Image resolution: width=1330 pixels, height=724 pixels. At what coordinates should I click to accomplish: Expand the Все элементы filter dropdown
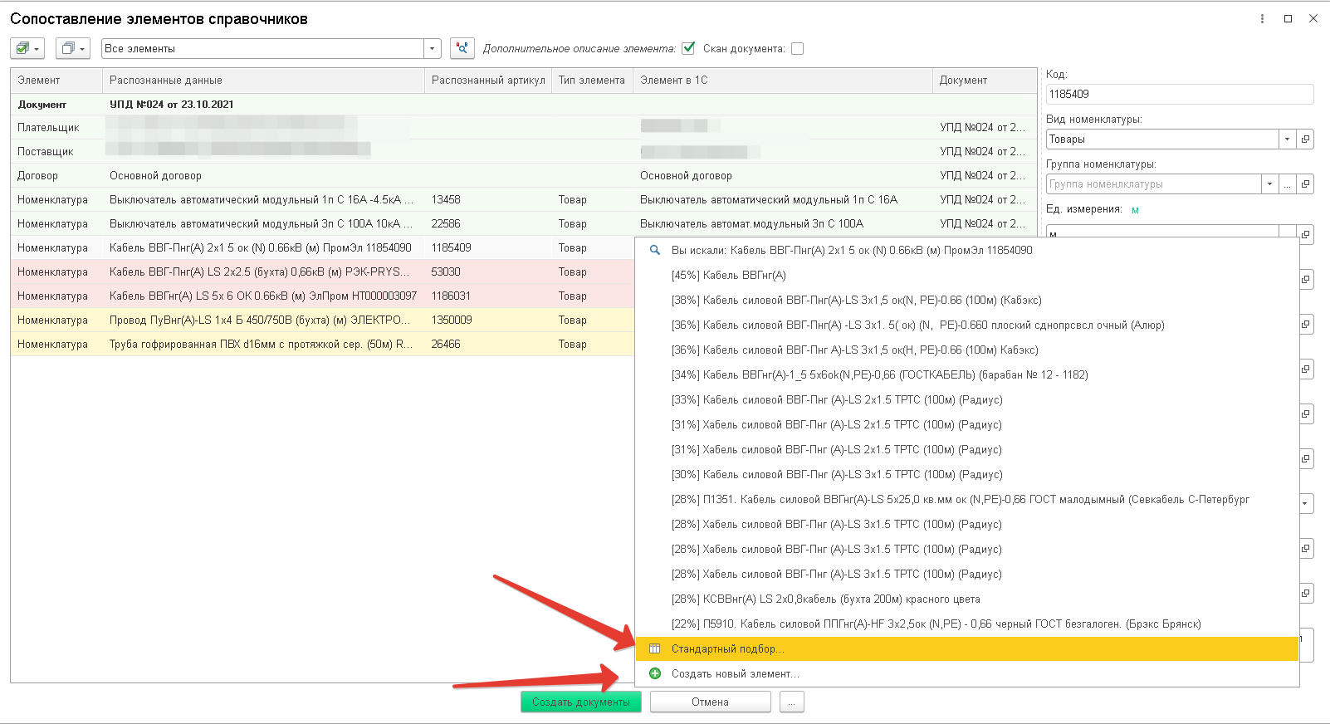point(432,48)
